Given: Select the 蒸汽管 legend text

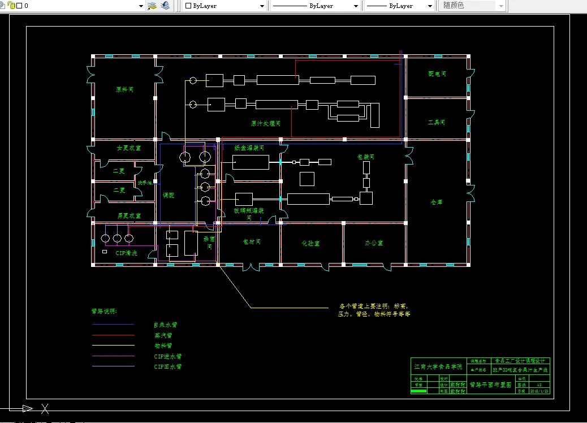Looking at the screenshot, I should (x=163, y=335).
